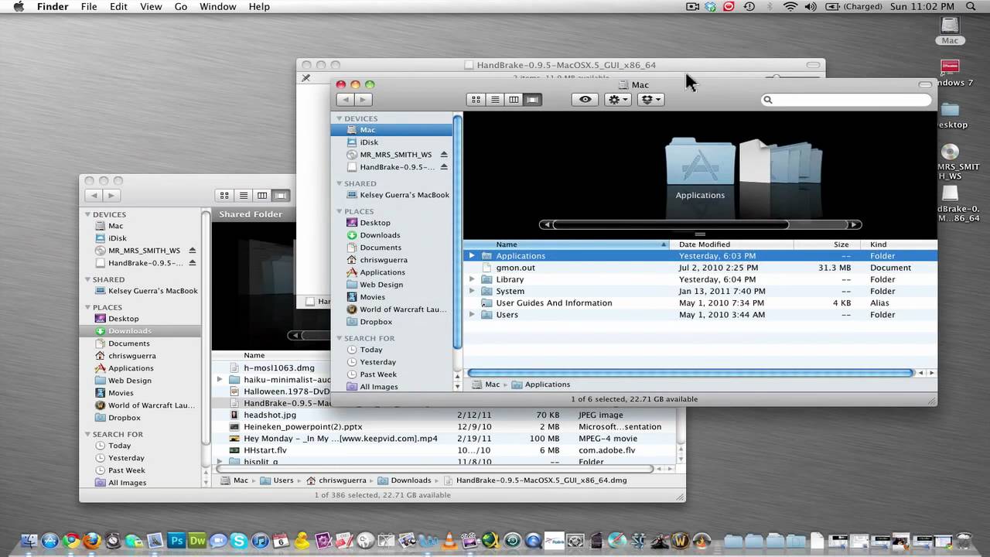Image resolution: width=990 pixels, height=557 pixels.
Task: Open Google Chrome from the Dock
Action: click(71, 541)
